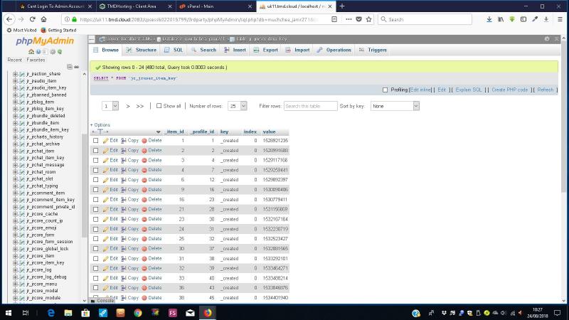Open the Number of rows dropdown

tap(237, 106)
